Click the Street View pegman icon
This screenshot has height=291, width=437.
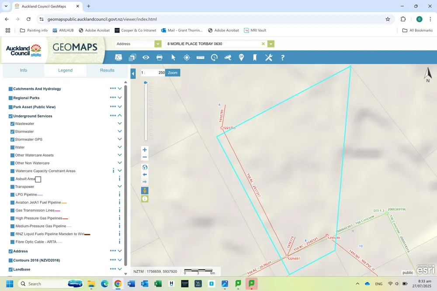pos(145,191)
